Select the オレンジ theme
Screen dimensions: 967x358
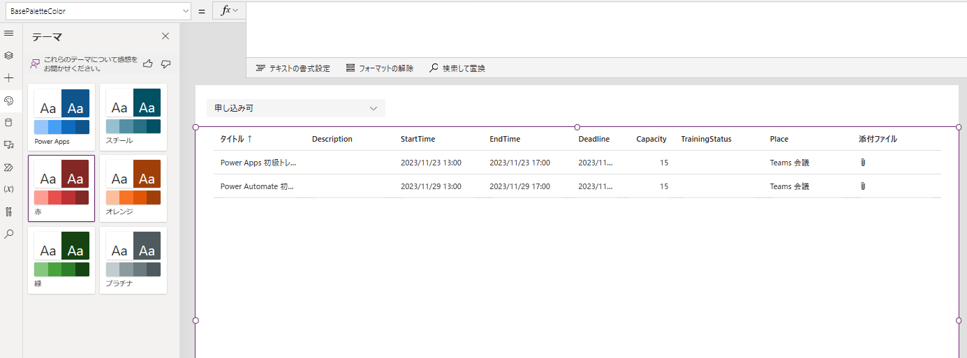[x=133, y=188]
